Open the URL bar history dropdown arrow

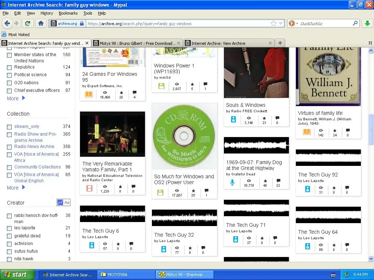click(x=281, y=23)
